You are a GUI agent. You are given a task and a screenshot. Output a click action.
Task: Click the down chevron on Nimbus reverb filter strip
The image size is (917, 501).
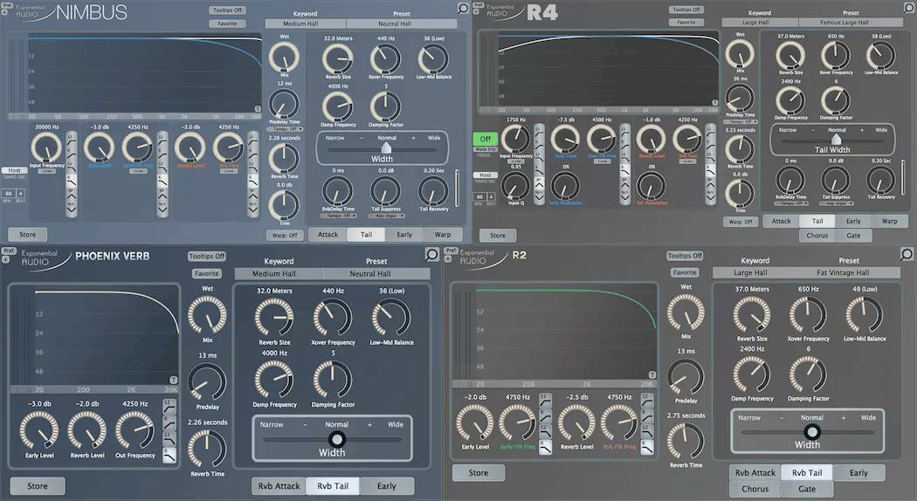pyautogui.click(x=252, y=208)
